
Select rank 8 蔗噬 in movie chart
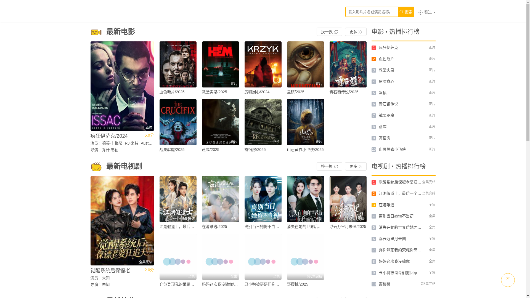404,127
